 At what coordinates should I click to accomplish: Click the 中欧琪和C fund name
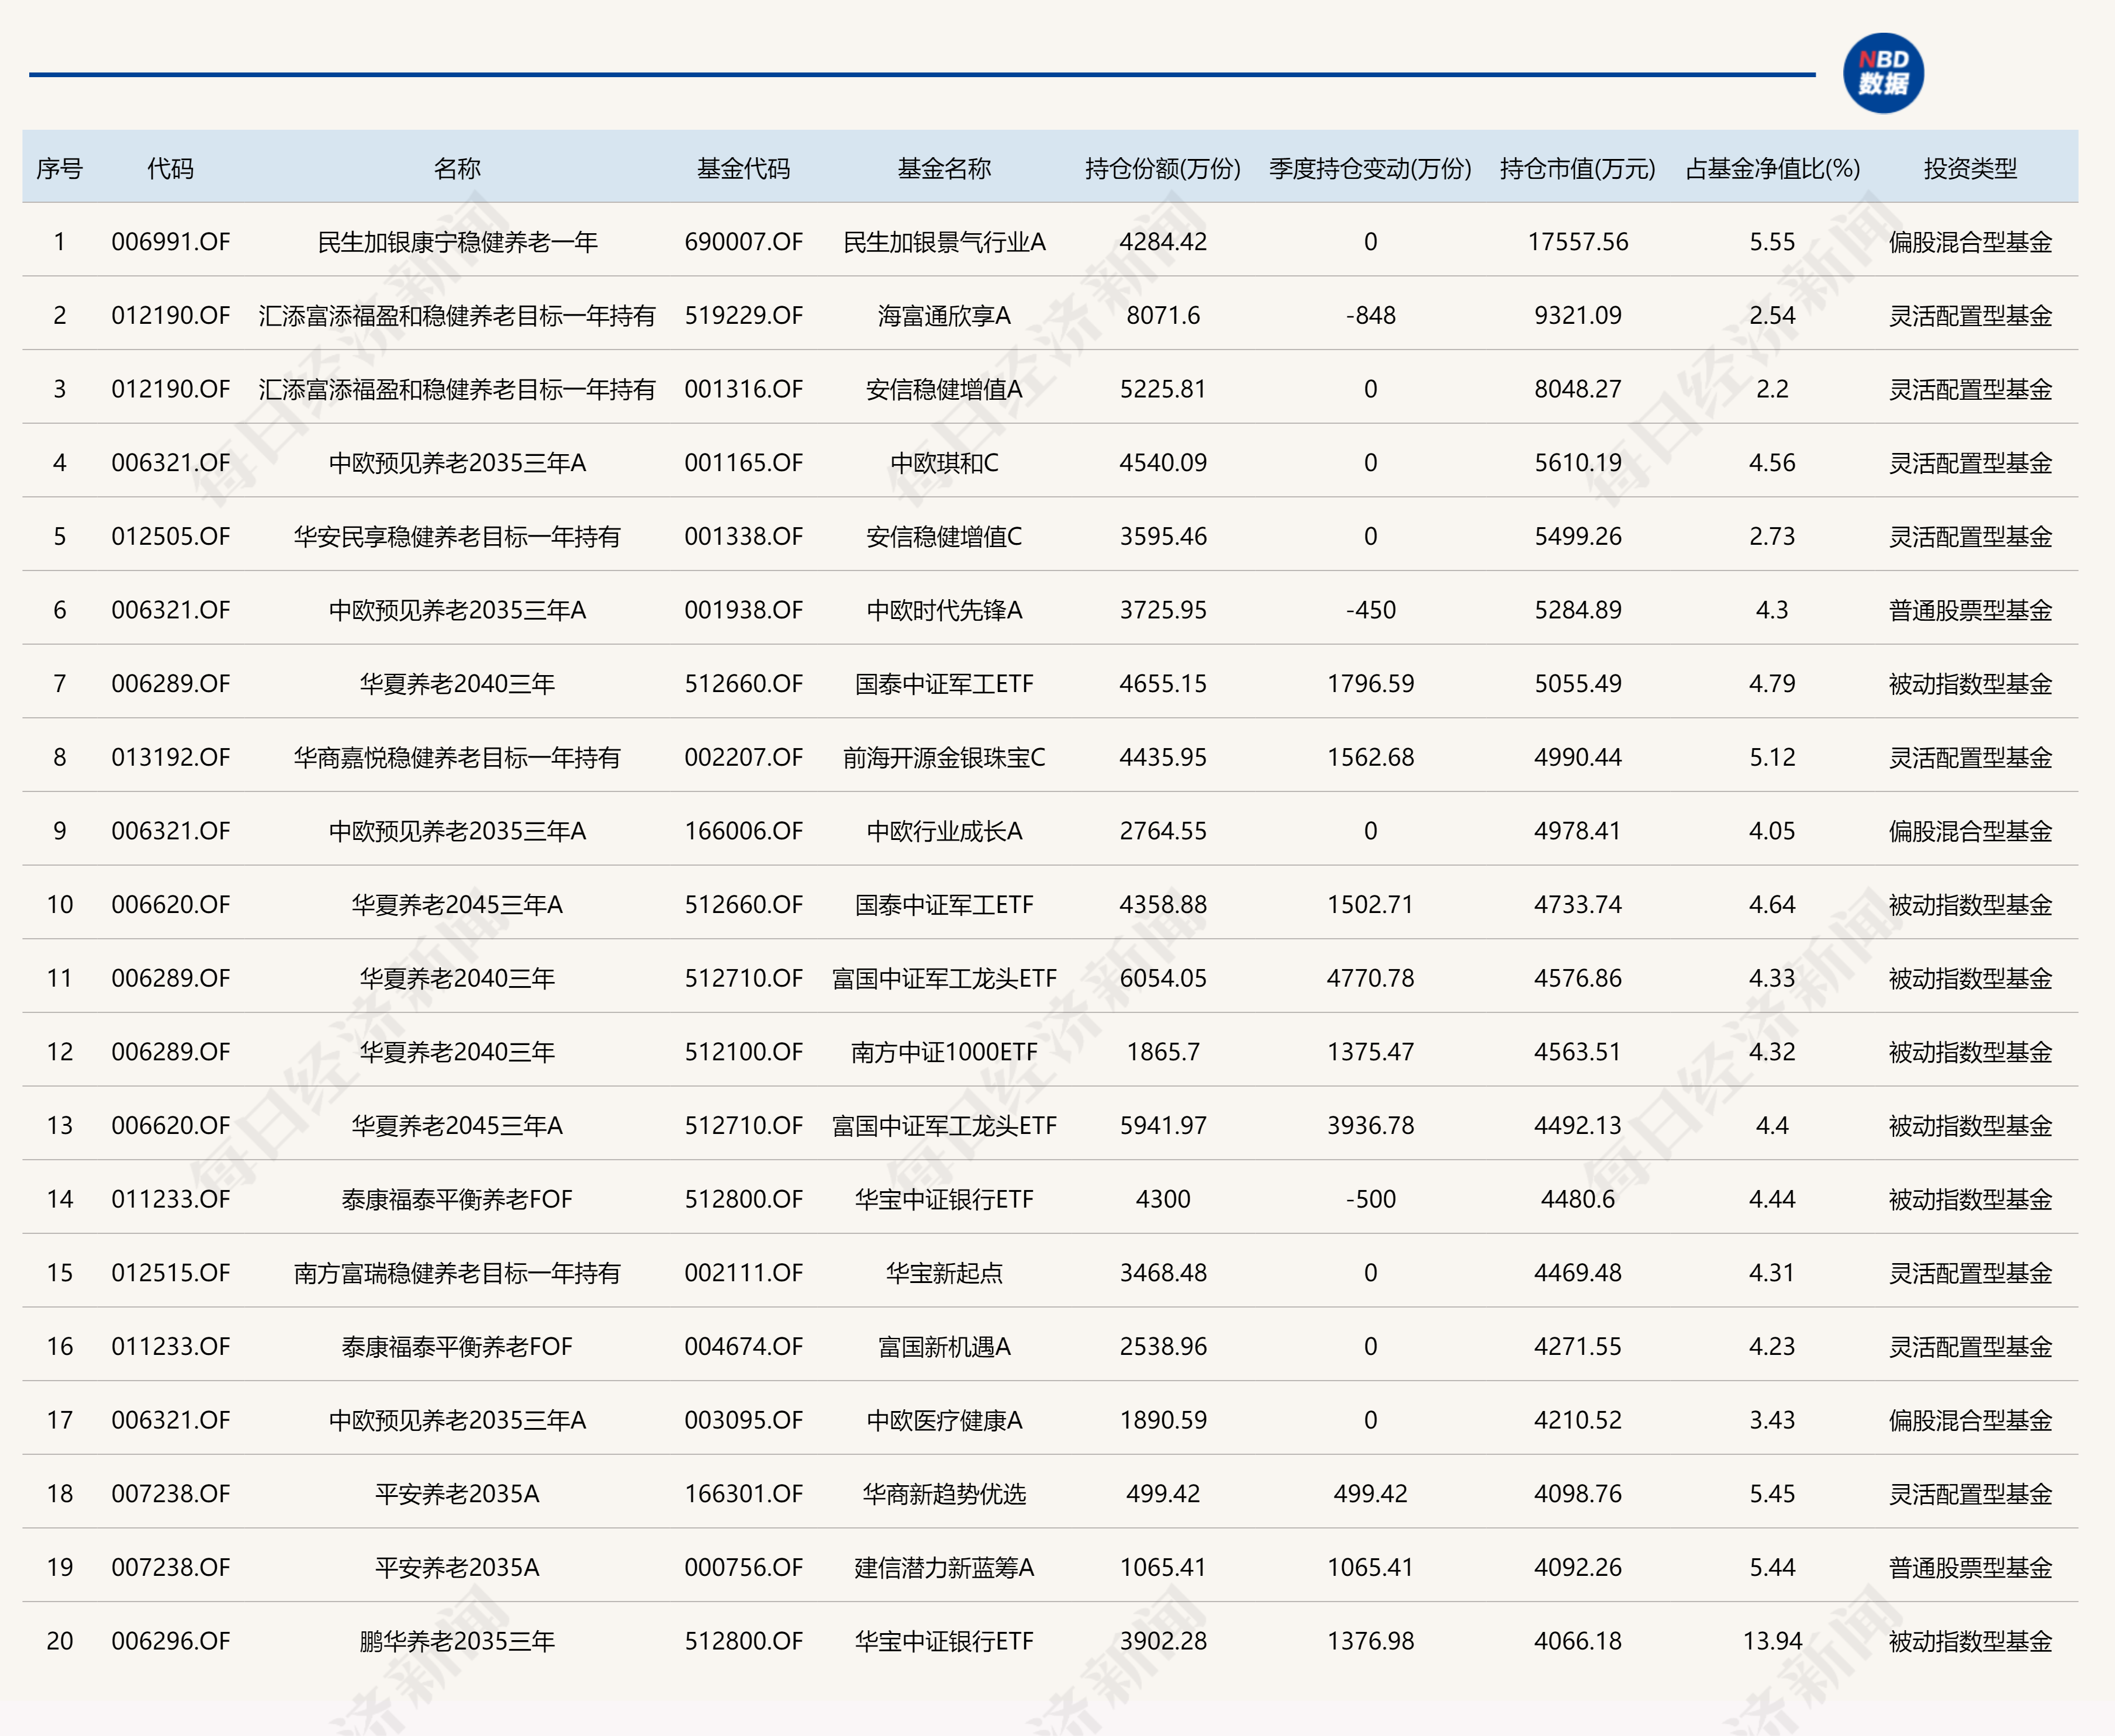click(944, 463)
